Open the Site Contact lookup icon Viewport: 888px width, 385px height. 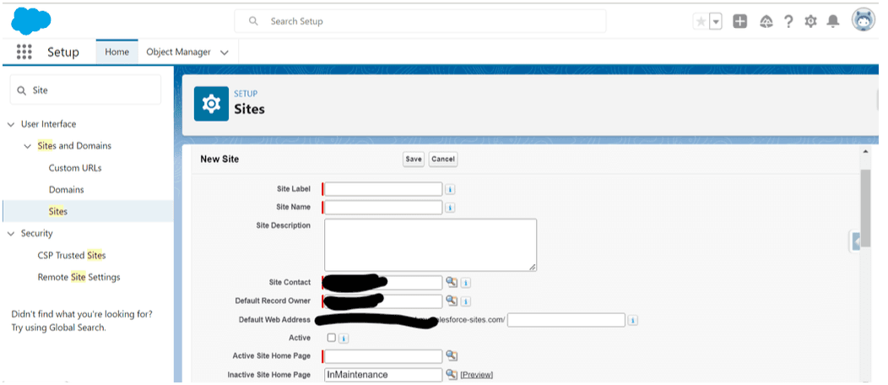[452, 282]
